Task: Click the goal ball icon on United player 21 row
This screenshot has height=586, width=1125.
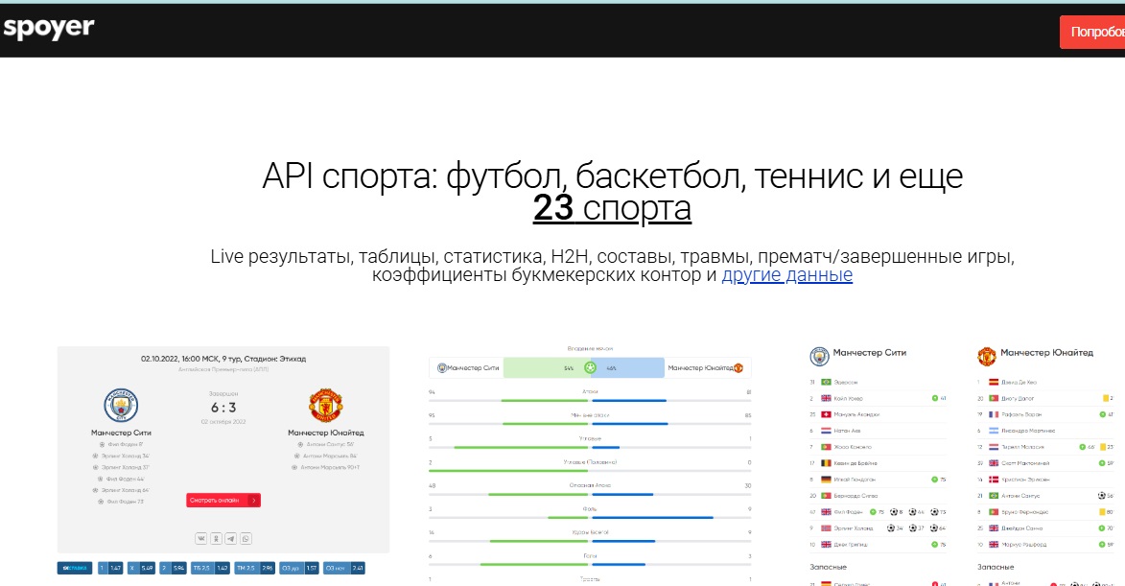Action: pos(1102,496)
